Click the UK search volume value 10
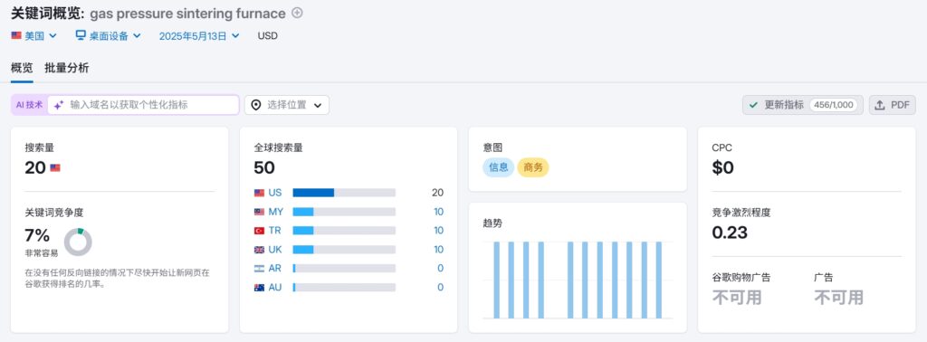 click(439, 250)
